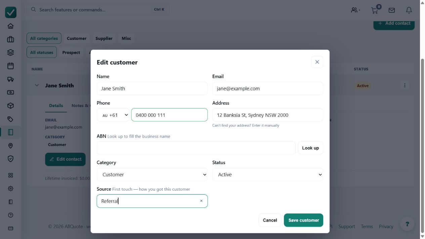Focus the empty ABN field

(x=196, y=148)
